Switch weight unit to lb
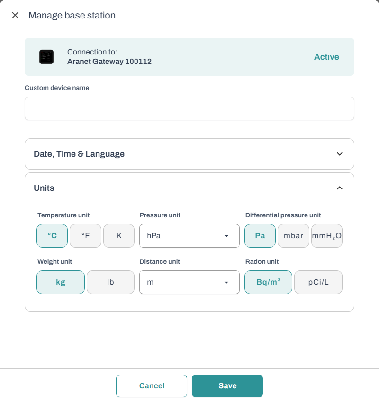The height and width of the screenshot is (403, 379). pyautogui.click(x=110, y=282)
